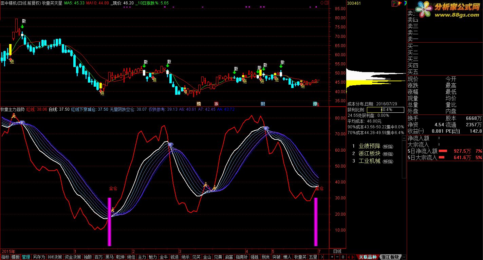
Task: Select the 懒人 indicator tab
Action: 287,257
